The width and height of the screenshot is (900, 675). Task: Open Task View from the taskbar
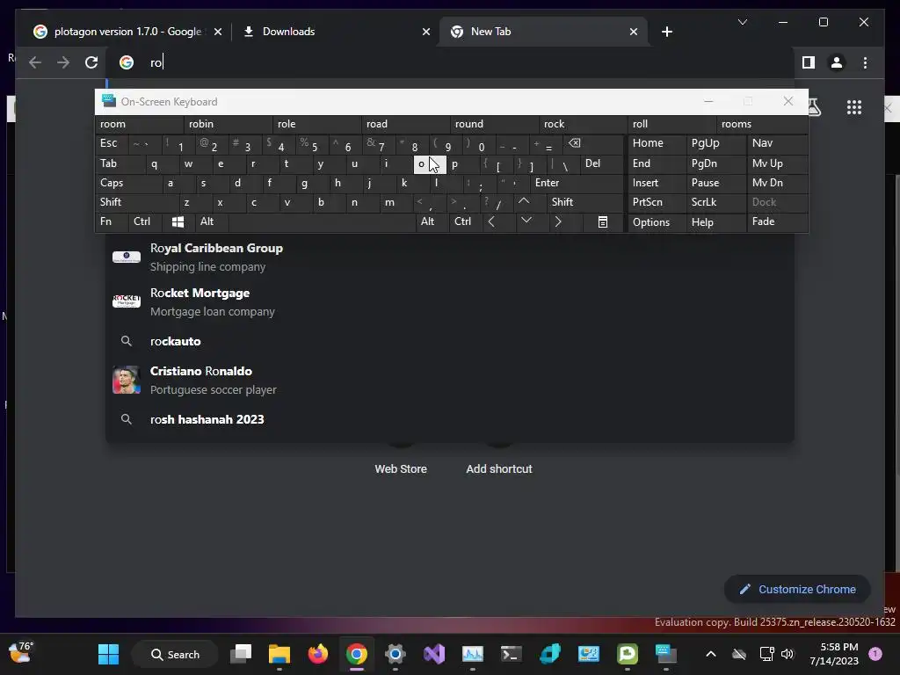coord(241,654)
